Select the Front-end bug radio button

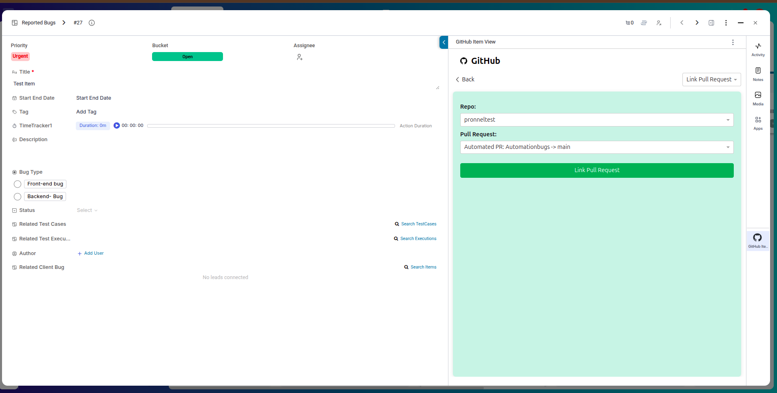(18, 184)
